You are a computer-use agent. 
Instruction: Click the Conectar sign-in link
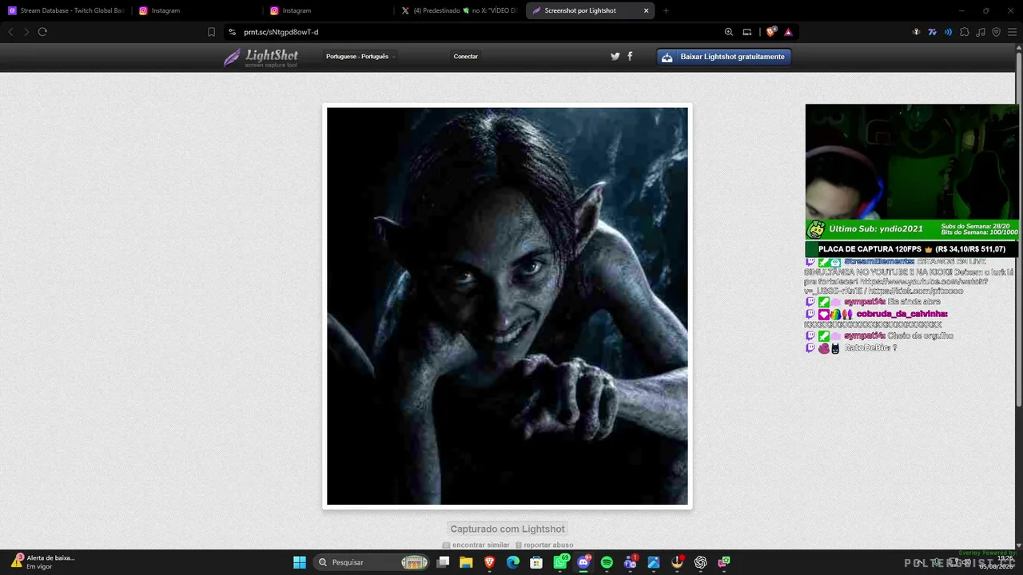pos(465,57)
